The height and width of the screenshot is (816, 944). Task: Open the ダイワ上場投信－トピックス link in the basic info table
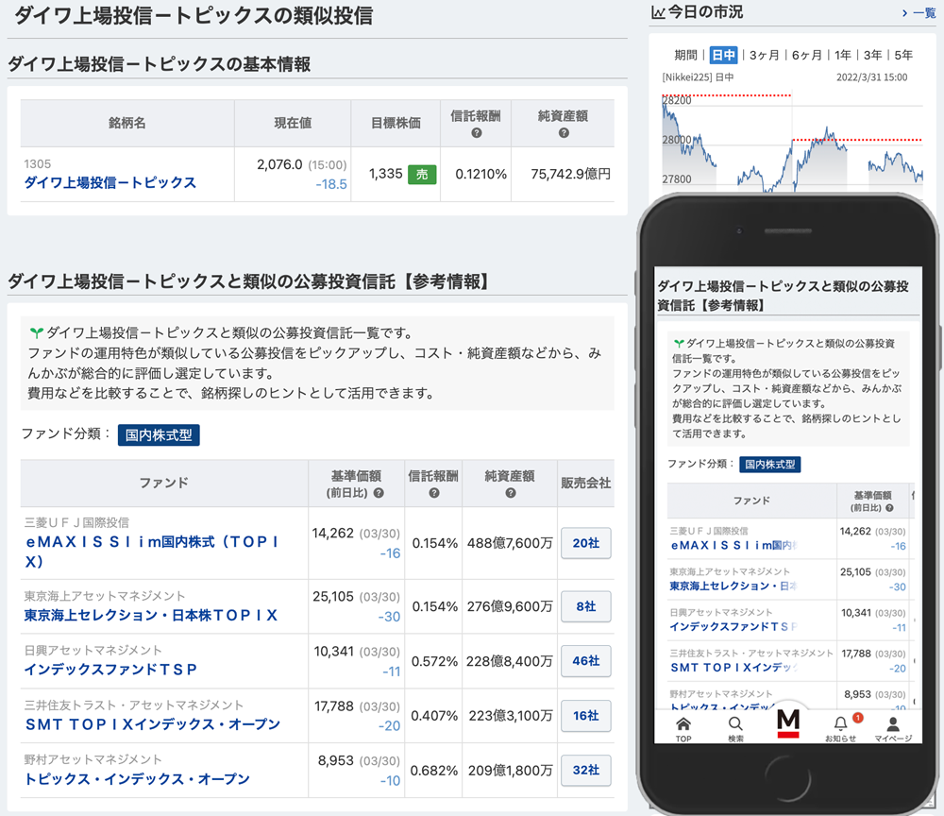point(110,182)
